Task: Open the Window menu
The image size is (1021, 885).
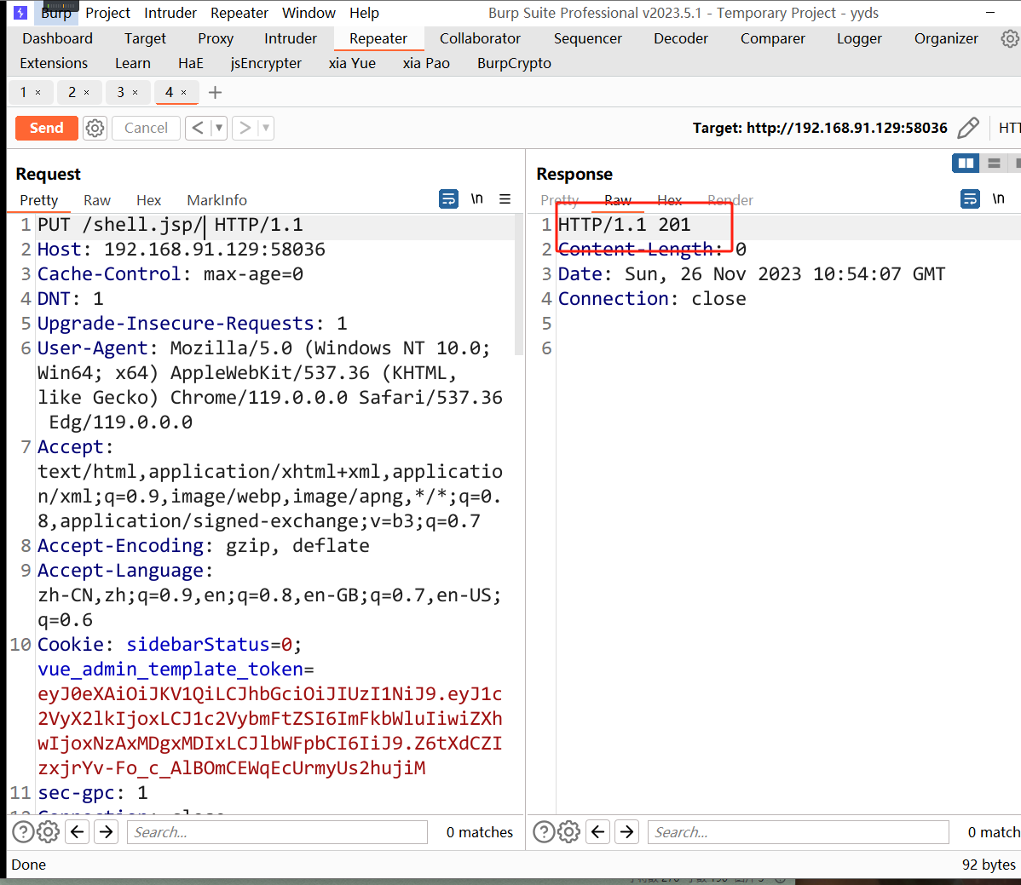Action: [309, 13]
